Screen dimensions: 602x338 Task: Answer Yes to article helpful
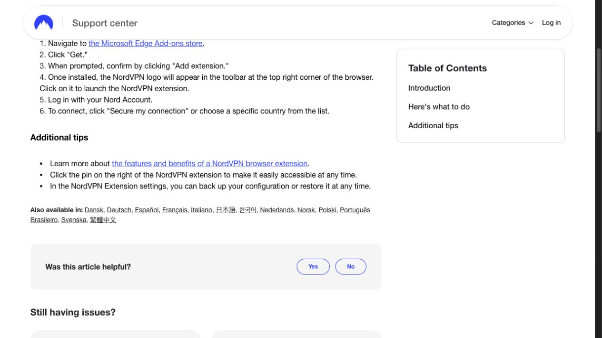[x=313, y=267]
